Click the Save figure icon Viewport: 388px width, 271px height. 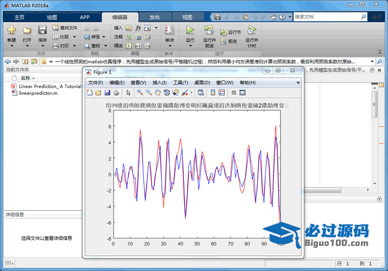[107, 93]
